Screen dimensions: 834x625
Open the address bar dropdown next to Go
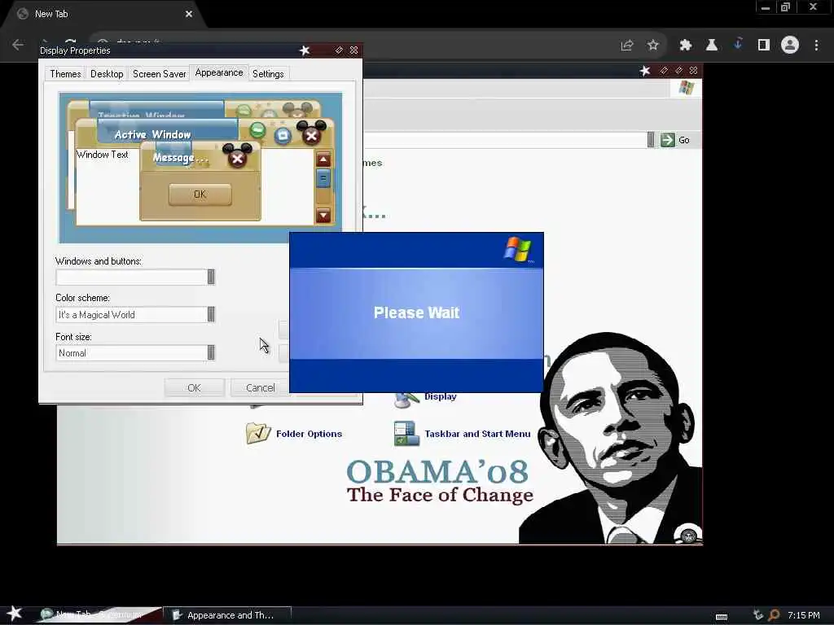tap(651, 140)
